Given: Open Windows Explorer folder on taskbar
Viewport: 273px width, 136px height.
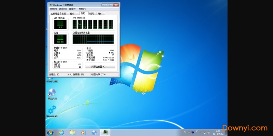Looking at the screenshot, I should pyautogui.click(x=72, y=133).
